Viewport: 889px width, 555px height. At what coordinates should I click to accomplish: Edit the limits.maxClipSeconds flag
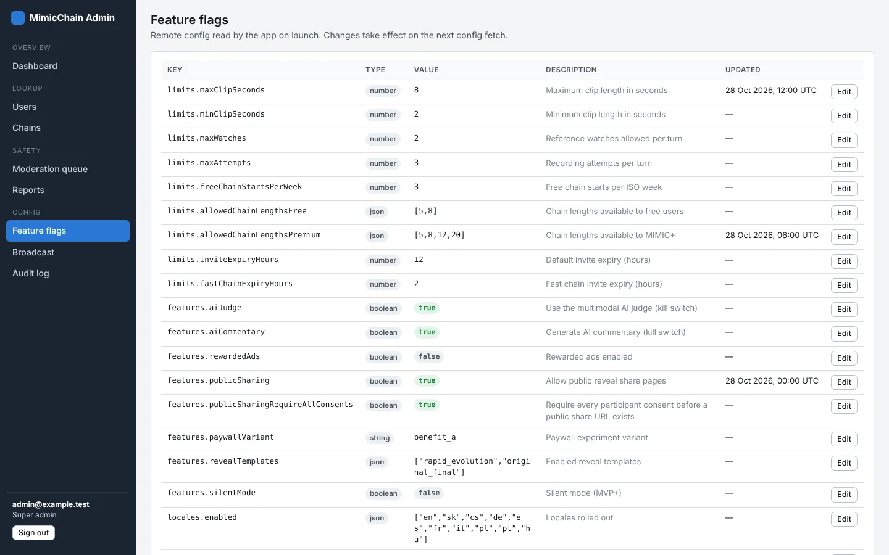tap(844, 92)
